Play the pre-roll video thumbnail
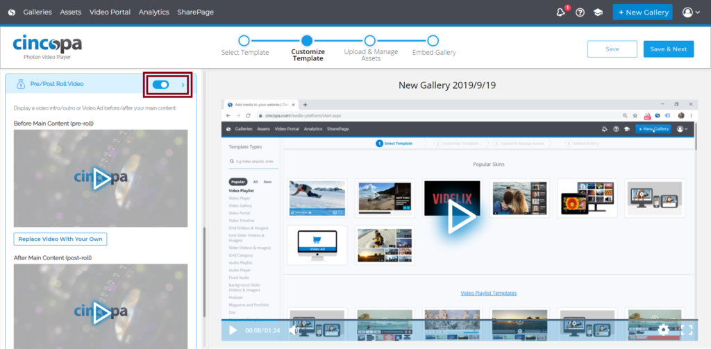The height and width of the screenshot is (349, 711). point(101,178)
